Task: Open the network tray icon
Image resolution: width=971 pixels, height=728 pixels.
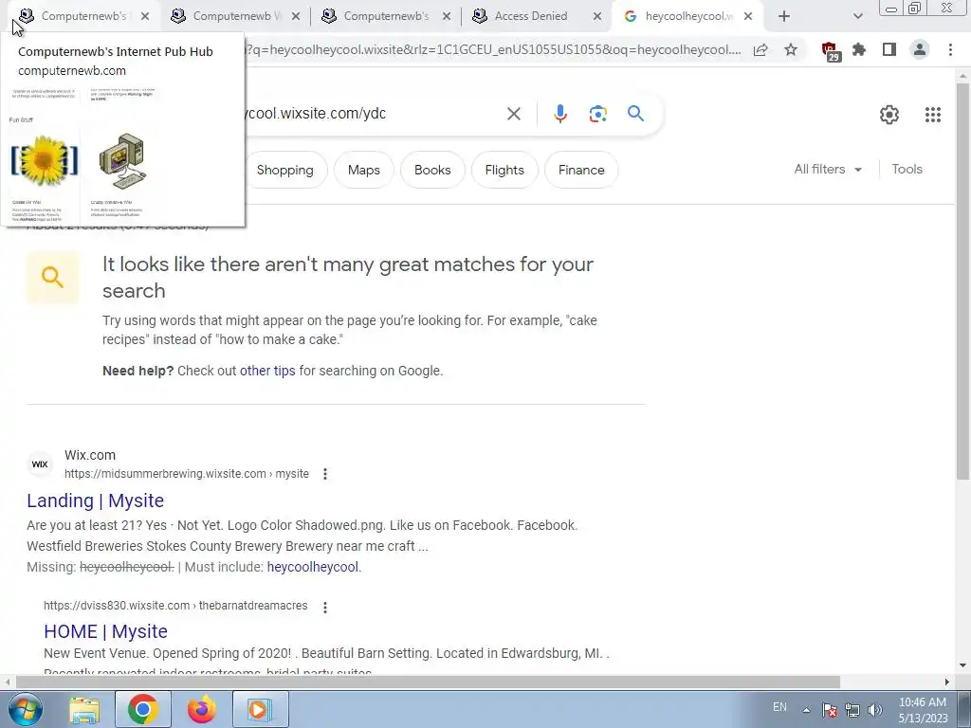Action: click(852, 710)
